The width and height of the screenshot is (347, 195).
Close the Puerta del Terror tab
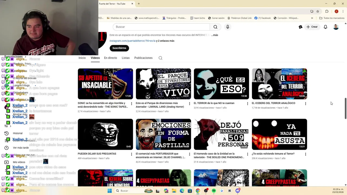[132, 4]
